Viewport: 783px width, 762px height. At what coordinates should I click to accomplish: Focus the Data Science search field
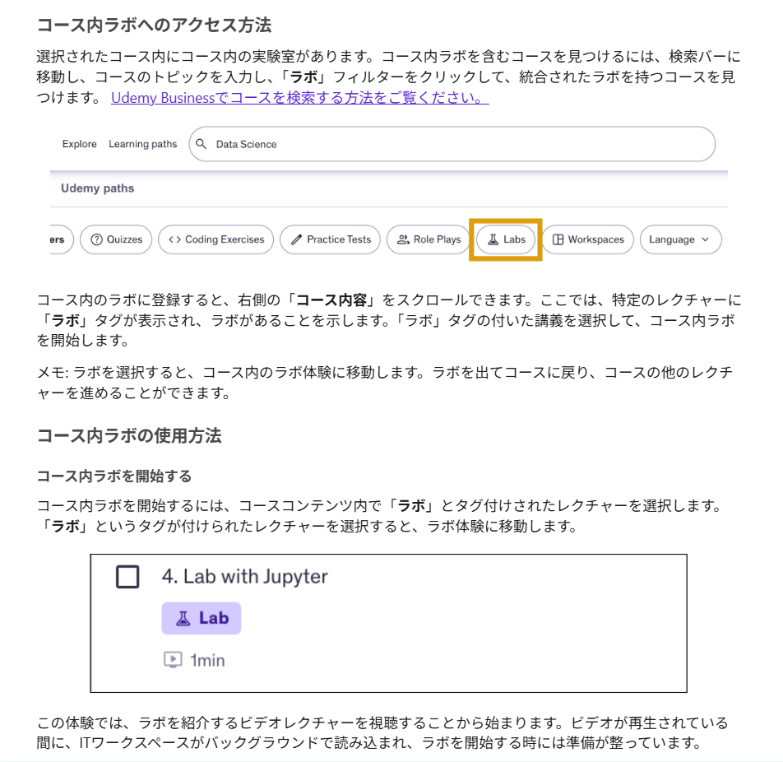(461, 144)
